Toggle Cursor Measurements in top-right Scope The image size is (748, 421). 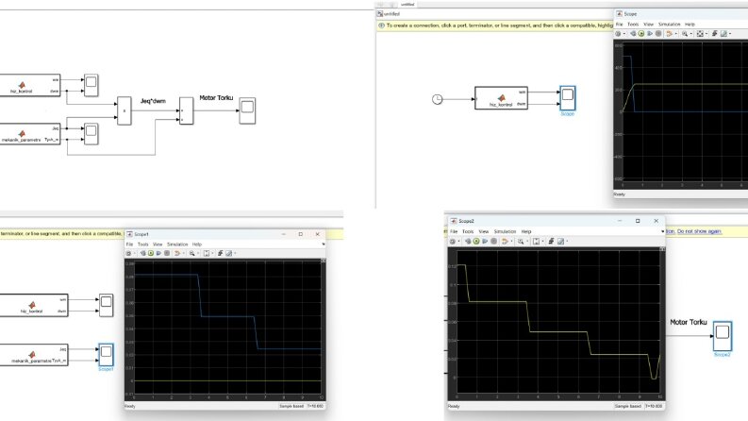pyautogui.click(x=723, y=33)
